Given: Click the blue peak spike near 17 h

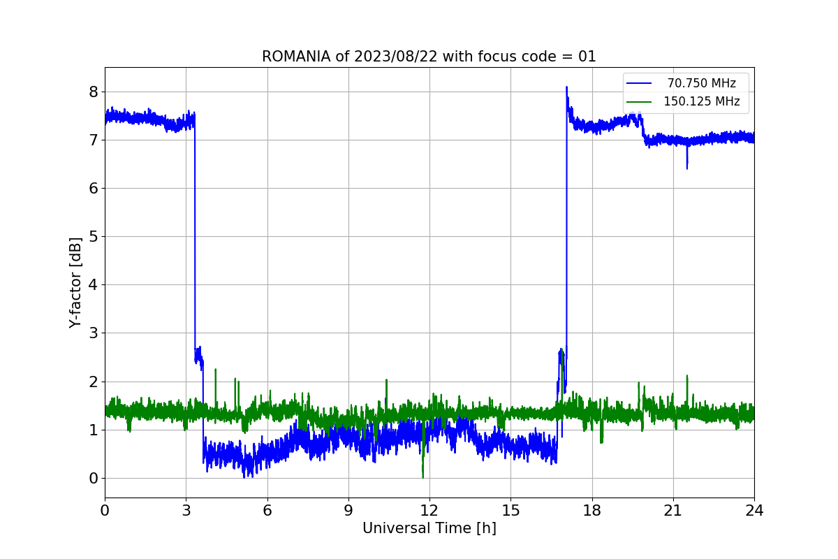Looking at the screenshot, I should (x=566, y=88).
